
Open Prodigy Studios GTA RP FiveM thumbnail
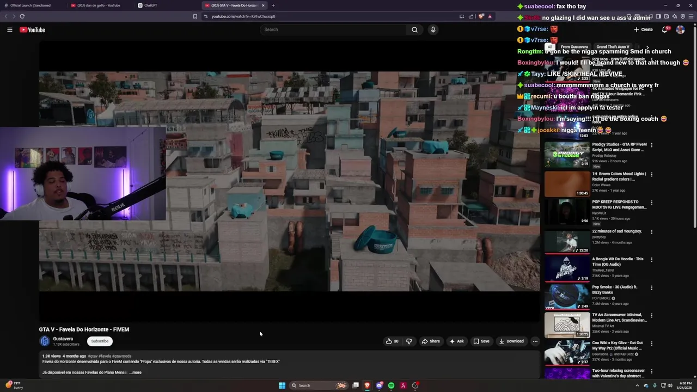[x=567, y=155]
